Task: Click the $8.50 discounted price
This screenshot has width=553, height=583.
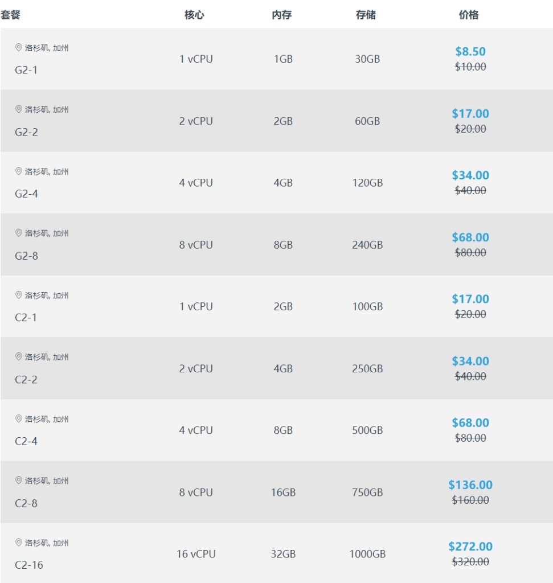Action: (470, 52)
